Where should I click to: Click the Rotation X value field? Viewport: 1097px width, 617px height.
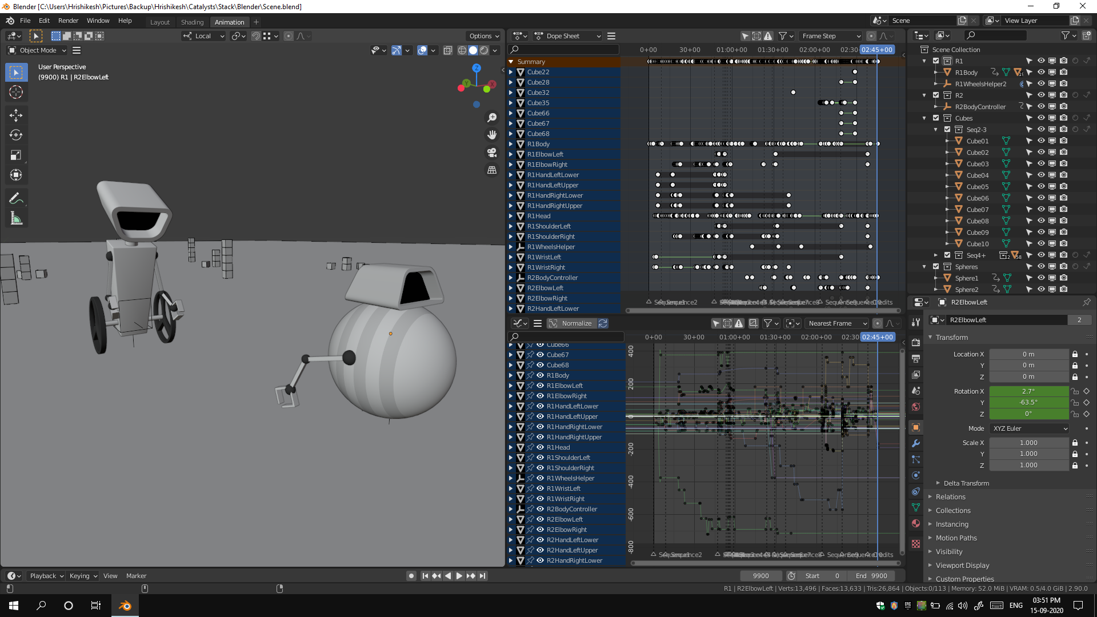1028,391
